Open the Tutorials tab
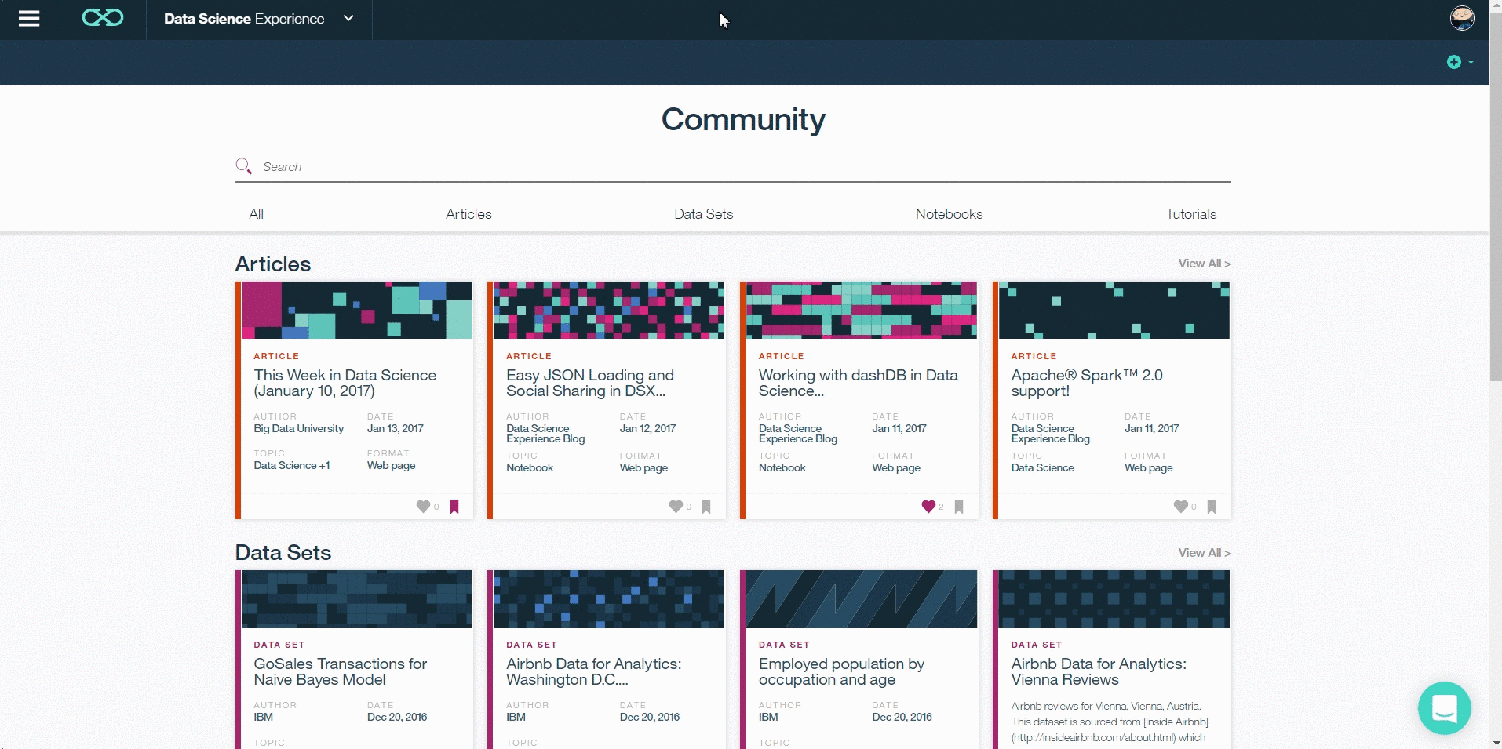 (1190, 214)
